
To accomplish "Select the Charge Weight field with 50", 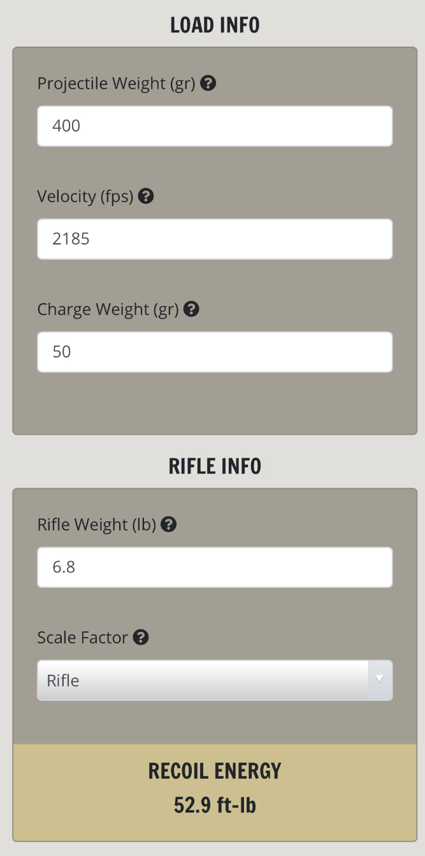I will [x=215, y=352].
